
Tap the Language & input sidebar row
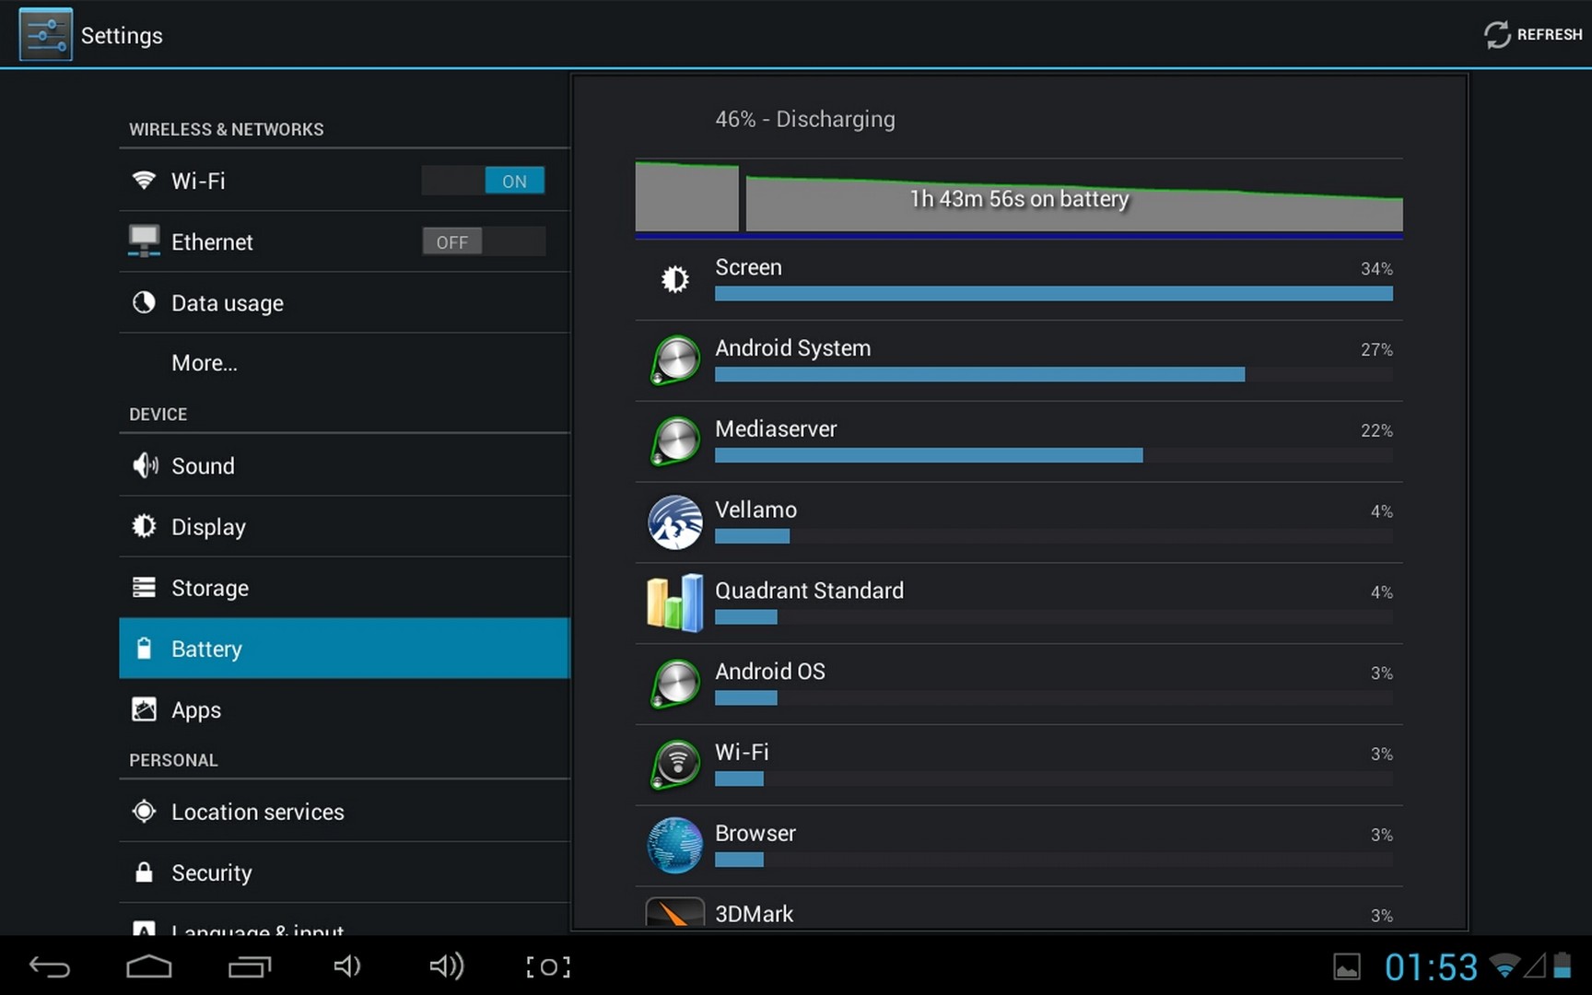[x=345, y=921]
